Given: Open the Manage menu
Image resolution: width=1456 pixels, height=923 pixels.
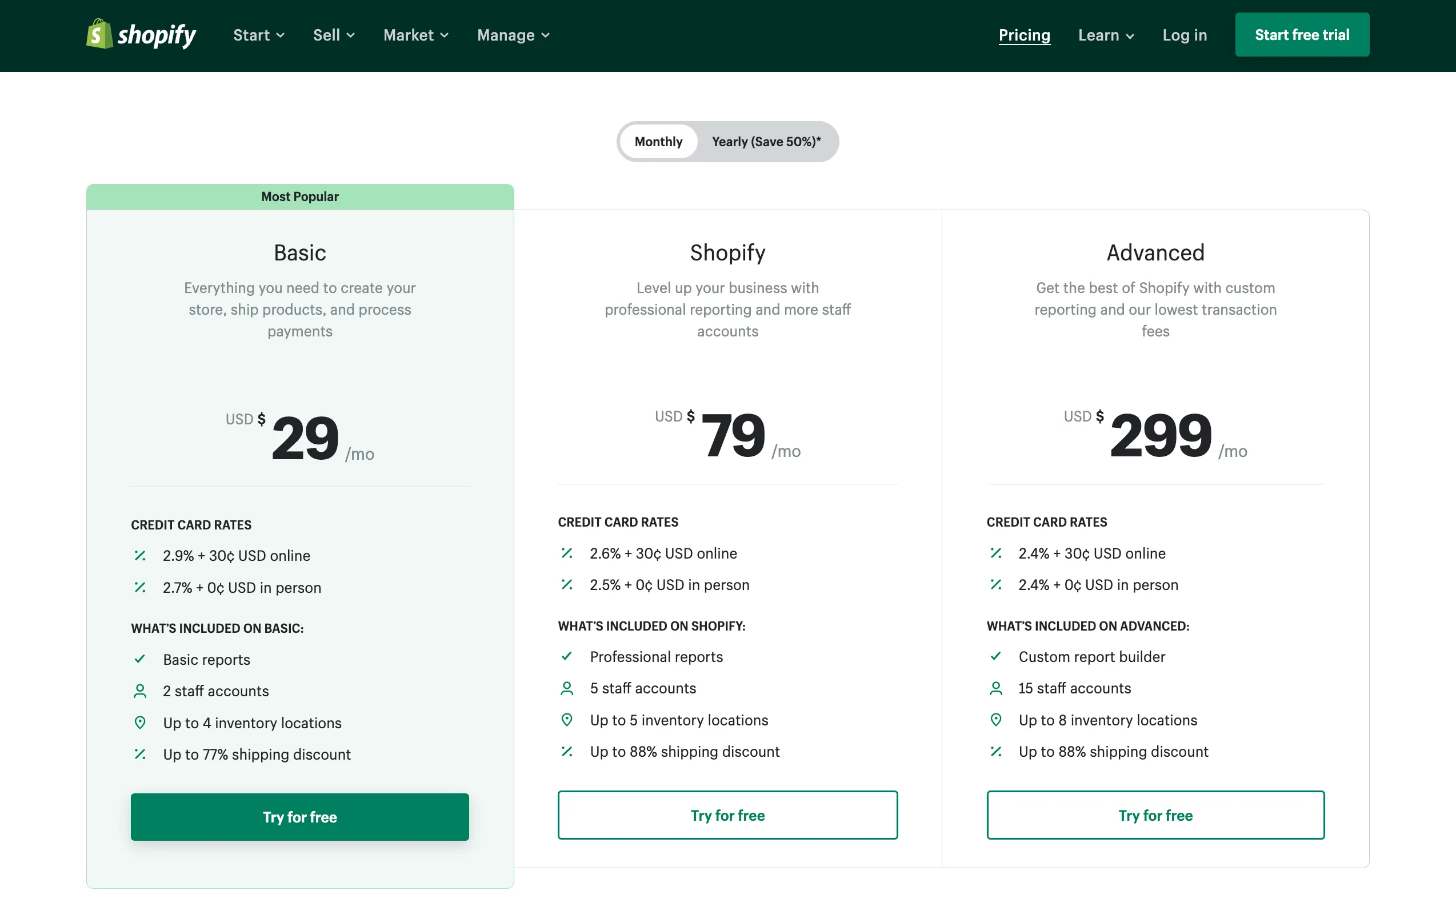Looking at the screenshot, I should point(513,35).
